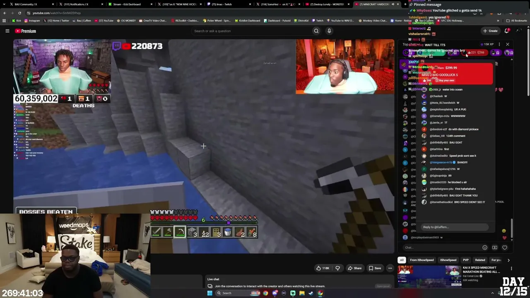Select the From IShowSpeed filter chip
The image size is (530, 298).
click(x=422, y=260)
